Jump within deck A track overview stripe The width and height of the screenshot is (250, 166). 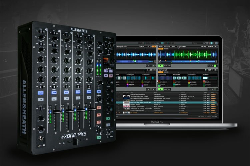click(135, 61)
